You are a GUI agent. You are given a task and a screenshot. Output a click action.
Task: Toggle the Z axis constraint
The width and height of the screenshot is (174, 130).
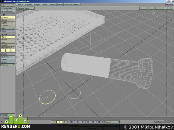[12, 51]
